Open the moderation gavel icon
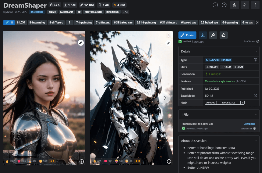262x173 pixels. click(x=234, y=5)
